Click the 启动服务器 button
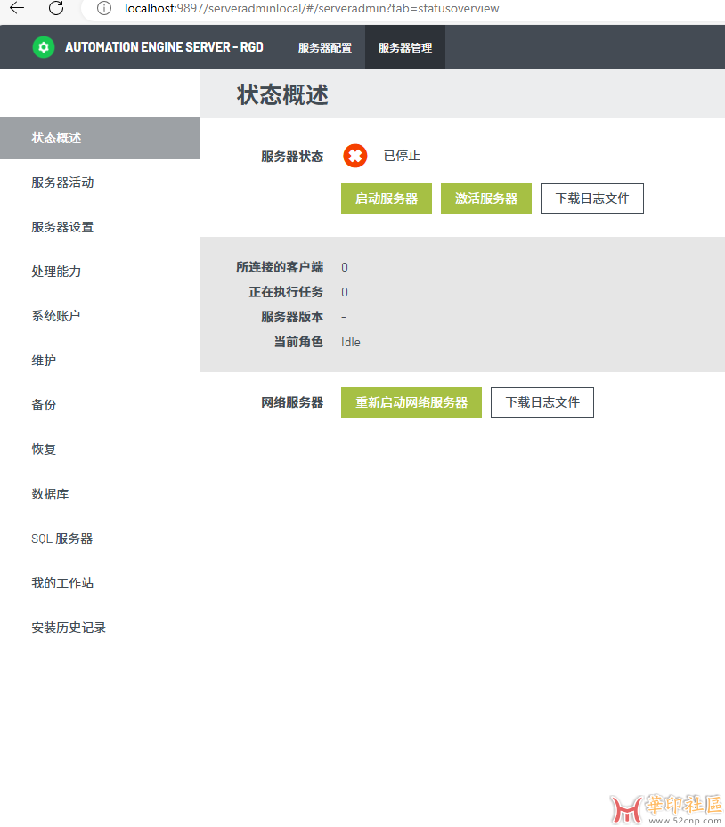The height and width of the screenshot is (827, 725). (x=387, y=199)
